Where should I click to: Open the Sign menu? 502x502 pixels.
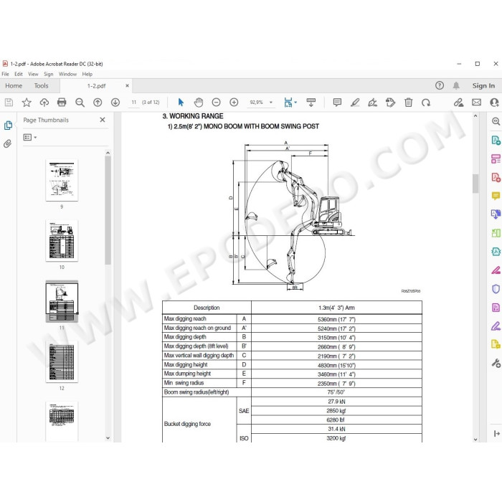point(48,74)
